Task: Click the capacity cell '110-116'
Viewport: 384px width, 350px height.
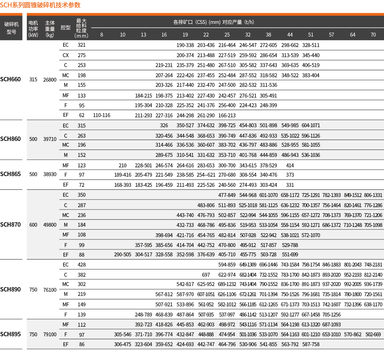Action: pyautogui.click(x=102, y=115)
